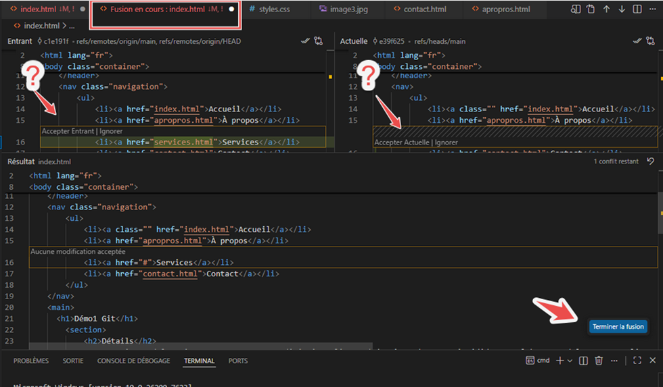Image resolution: width=663 pixels, height=387 pixels.
Task: Go to next conflict down arrow
Action: (x=622, y=9)
